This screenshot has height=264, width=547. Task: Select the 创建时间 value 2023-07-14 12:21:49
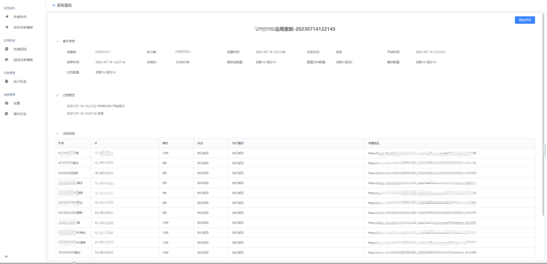(270, 52)
